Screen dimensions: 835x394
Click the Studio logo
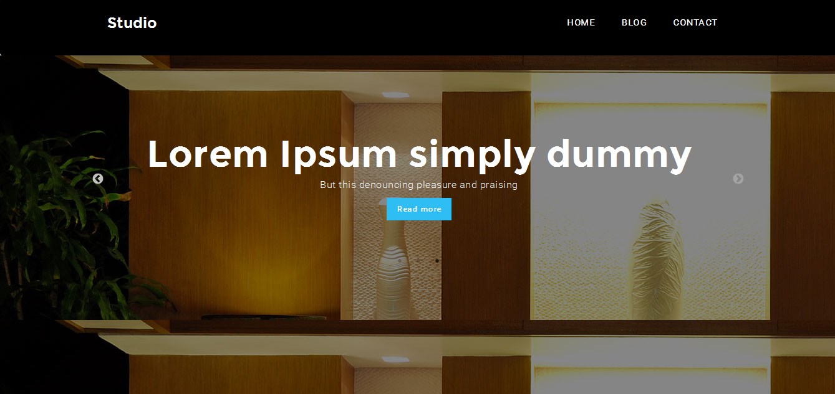coord(132,23)
